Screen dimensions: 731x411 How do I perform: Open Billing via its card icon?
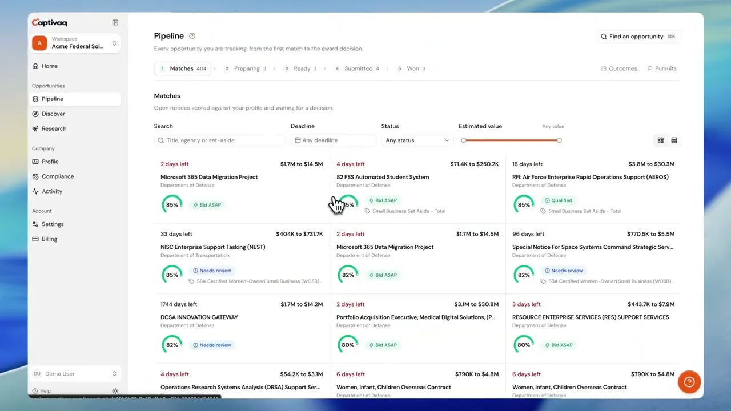[x=36, y=240]
